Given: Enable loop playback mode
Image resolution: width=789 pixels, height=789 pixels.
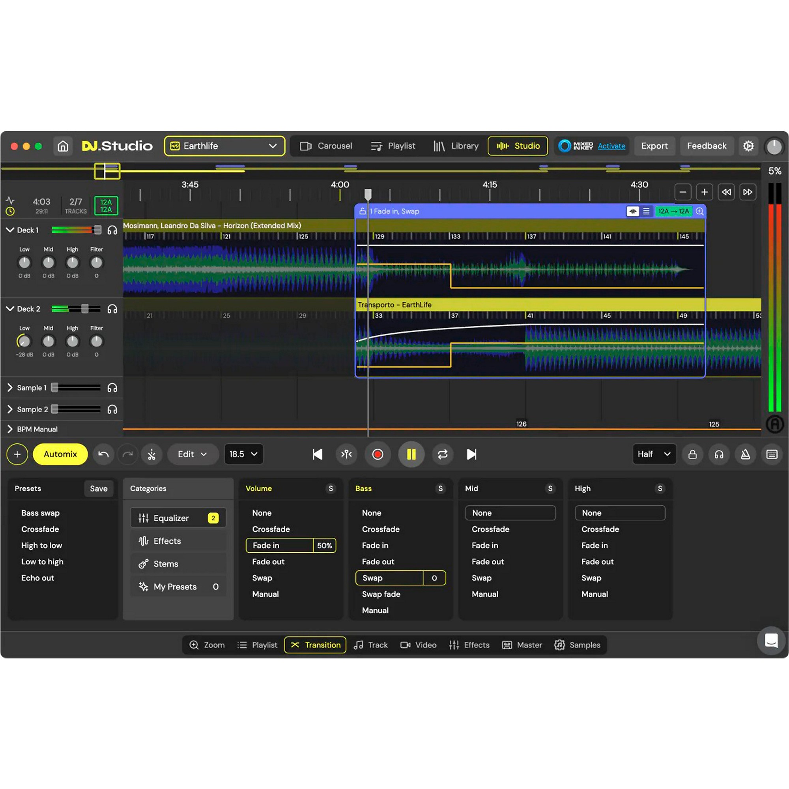Looking at the screenshot, I should (443, 454).
